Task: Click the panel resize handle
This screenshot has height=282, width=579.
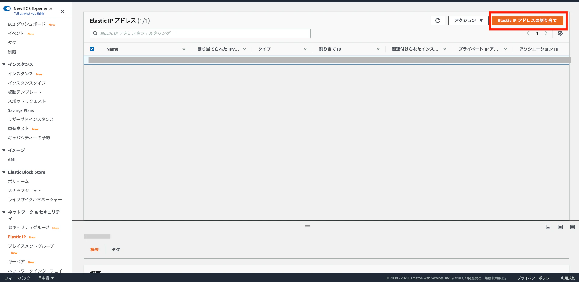Action: pyautogui.click(x=308, y=226)
